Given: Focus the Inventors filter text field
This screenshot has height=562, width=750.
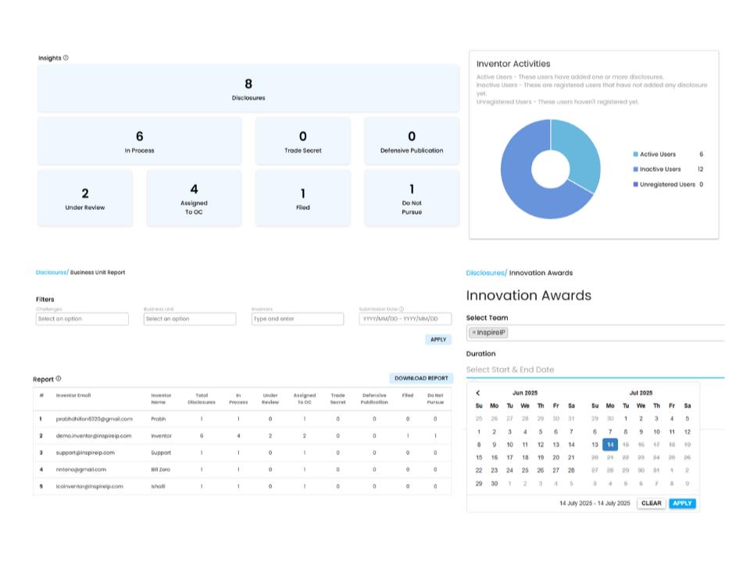Looking at the screenshot, I should (x=298, y=319).
